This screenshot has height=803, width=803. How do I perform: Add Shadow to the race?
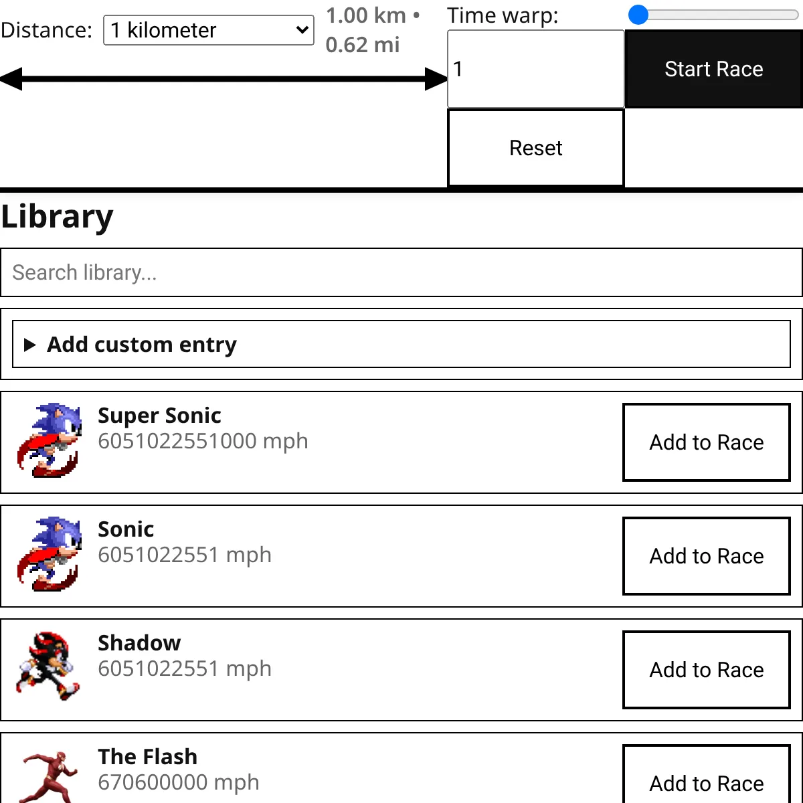click(x=707, y=670)
